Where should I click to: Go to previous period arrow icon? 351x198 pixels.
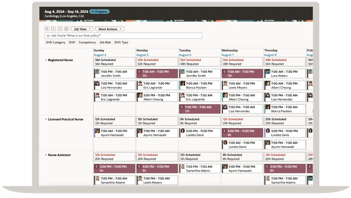pyautogui.click(x=53, y=29)
